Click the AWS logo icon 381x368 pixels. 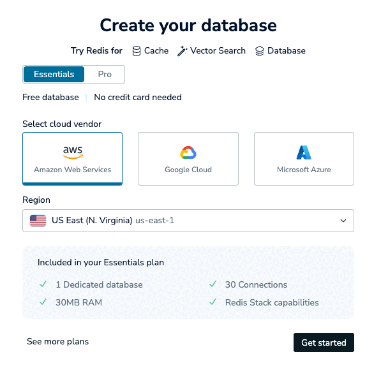73,152
